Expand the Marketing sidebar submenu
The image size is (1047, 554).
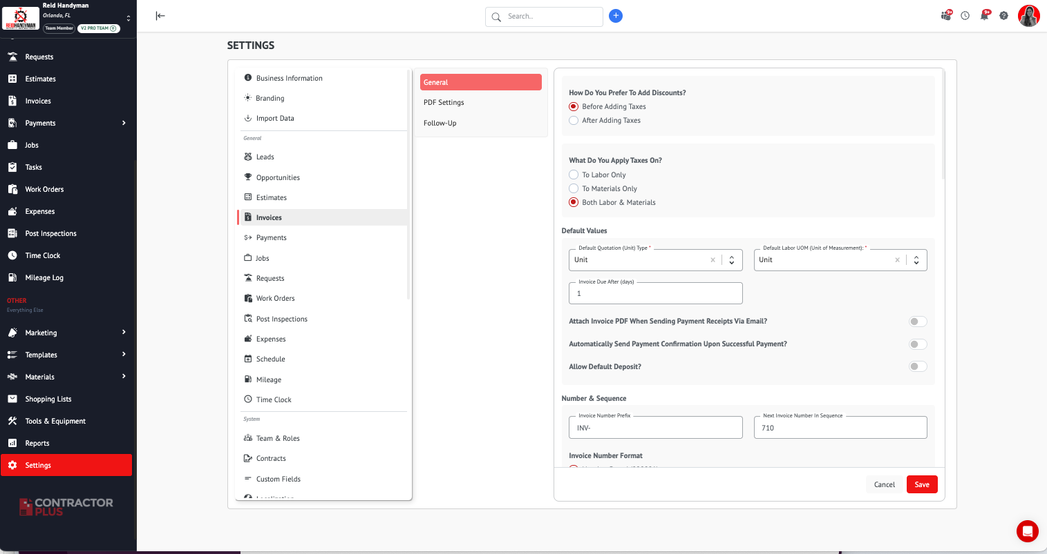coord(124,333)
